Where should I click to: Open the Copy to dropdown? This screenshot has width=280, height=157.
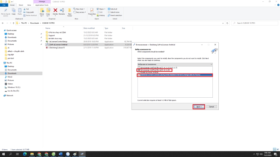coord(48,12)
